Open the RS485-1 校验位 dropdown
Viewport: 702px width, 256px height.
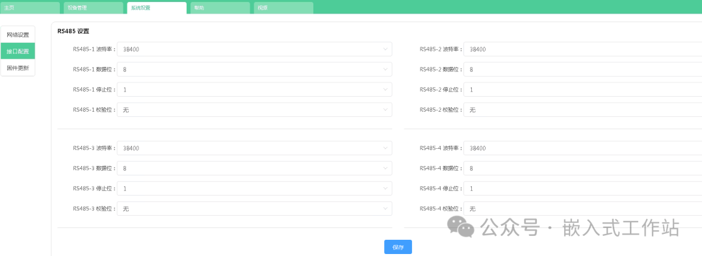tap(254, 110)
